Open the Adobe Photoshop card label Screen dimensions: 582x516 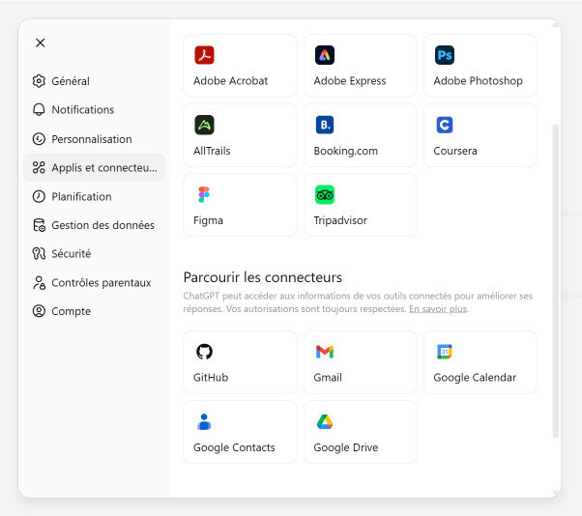click(478, 81)
